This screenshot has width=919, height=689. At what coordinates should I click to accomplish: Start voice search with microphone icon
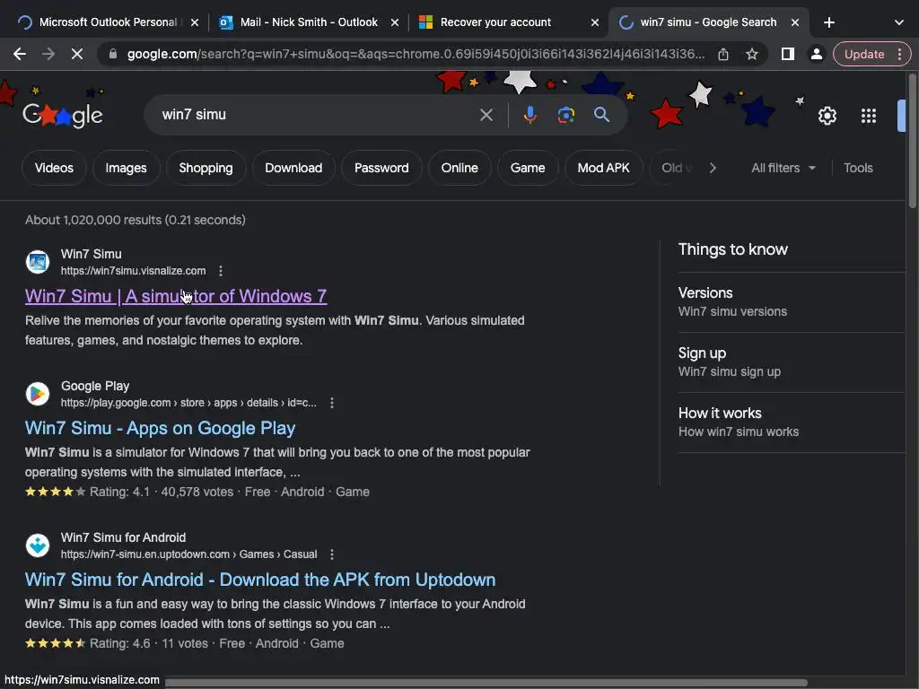tap(530, 115)
